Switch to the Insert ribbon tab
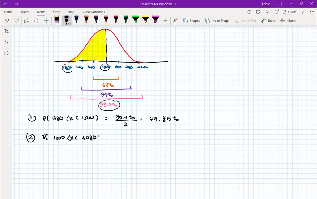Viewport: 317px width, 199px height. [25, 12]
